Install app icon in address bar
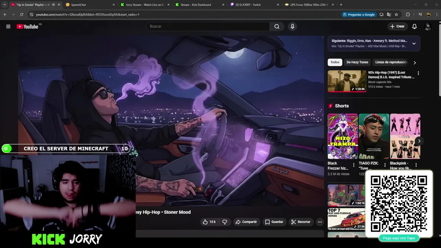Viewport: 441px width, 248px height. 381,14
